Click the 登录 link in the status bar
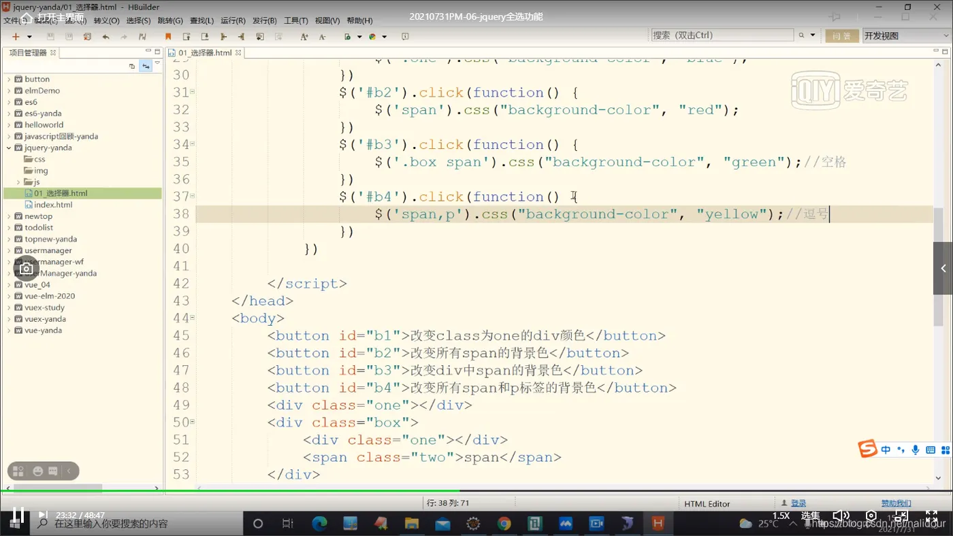Image resolution: width=953 pixels, height=536 pixels. tap(798, 503)
